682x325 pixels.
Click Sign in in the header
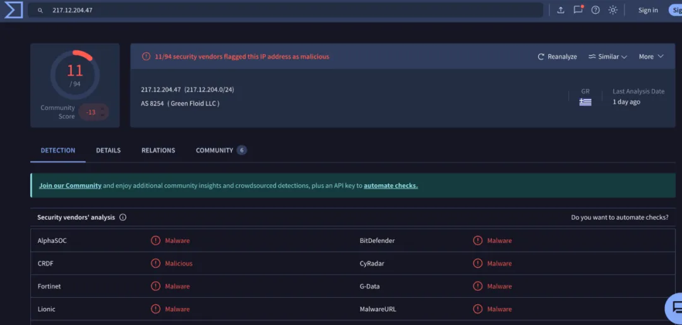pyautogui.click(x=648, y=10)
